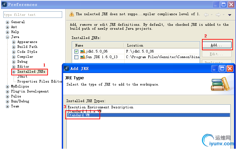The height and width of the screenshot is (149, 236).
Task: Click the jdk1.5.0_06 JRE library icon
Action: 83,52
